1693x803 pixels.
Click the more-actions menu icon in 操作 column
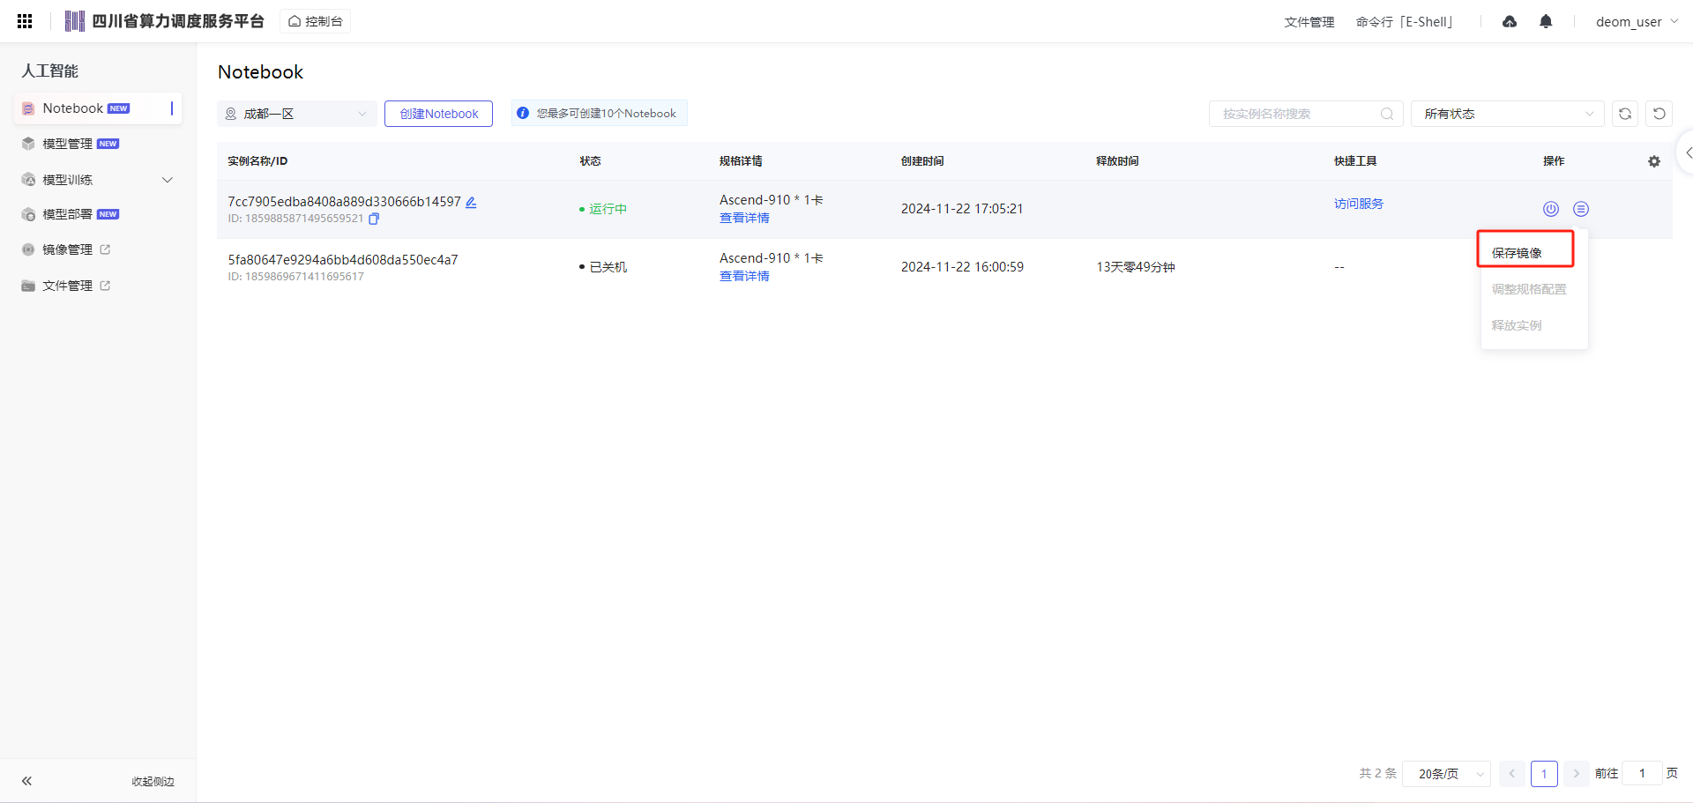[x=1581, y=209]
